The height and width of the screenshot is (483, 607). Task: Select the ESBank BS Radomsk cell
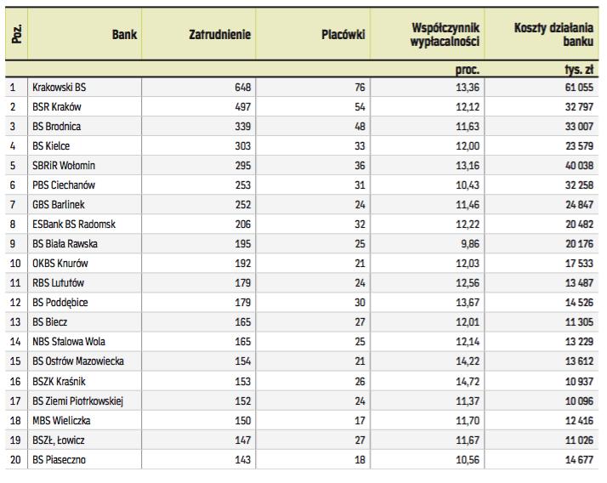[73, 224]
